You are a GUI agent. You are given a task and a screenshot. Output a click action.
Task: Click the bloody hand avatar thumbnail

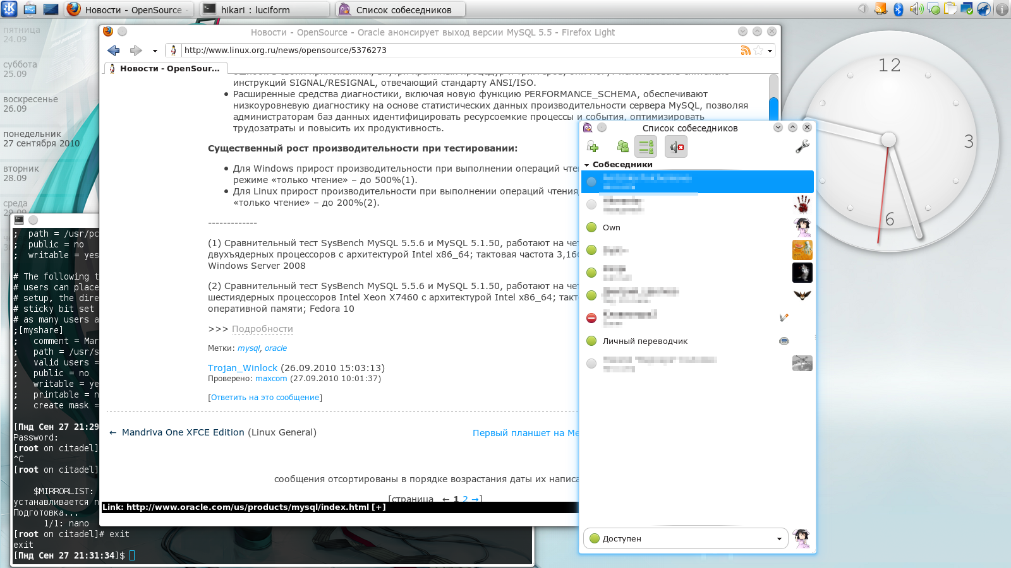pos(802,204)
